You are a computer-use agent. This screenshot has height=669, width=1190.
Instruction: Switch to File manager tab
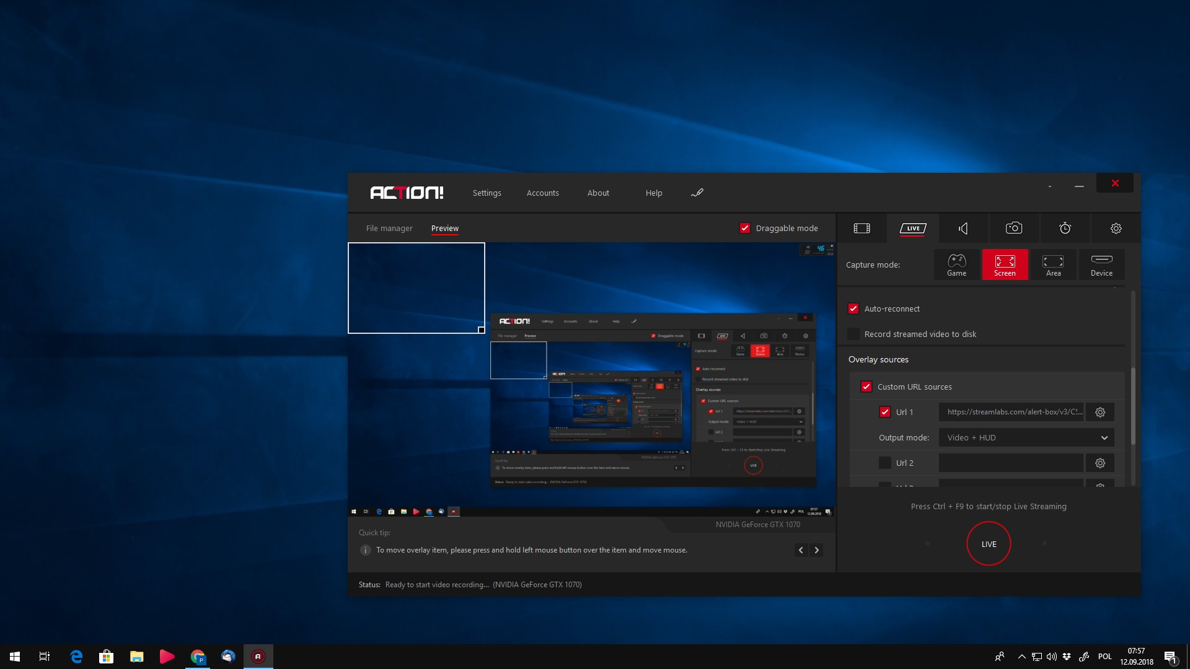[x=389, y=229]
